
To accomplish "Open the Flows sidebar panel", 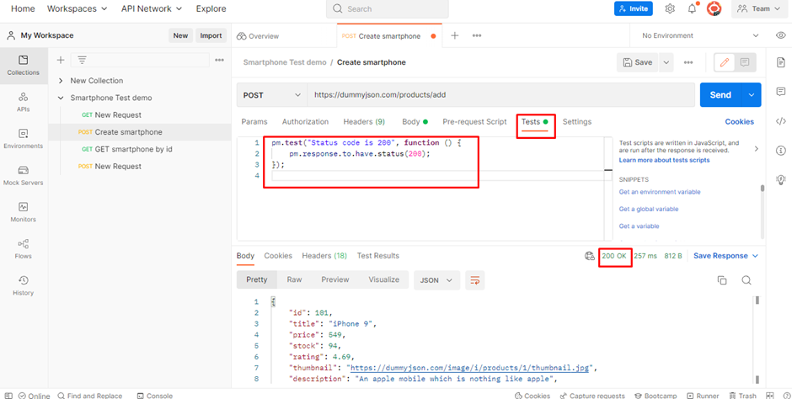I will click(24, 249).
